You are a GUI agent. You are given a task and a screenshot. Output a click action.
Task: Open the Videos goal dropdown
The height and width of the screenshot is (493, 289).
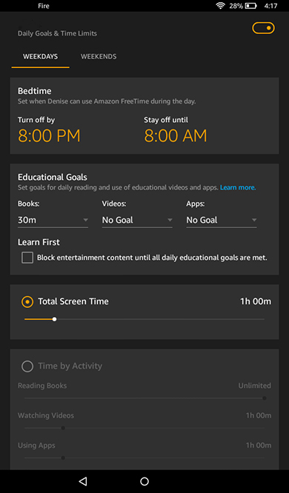click(137, 220)
